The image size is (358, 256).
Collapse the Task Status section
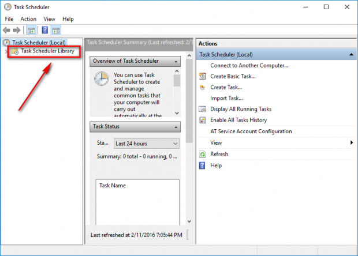coord(176,127)
